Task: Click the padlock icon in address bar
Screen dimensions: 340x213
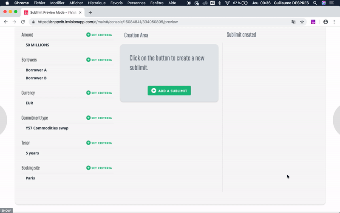Action: (x=33, y=22)
